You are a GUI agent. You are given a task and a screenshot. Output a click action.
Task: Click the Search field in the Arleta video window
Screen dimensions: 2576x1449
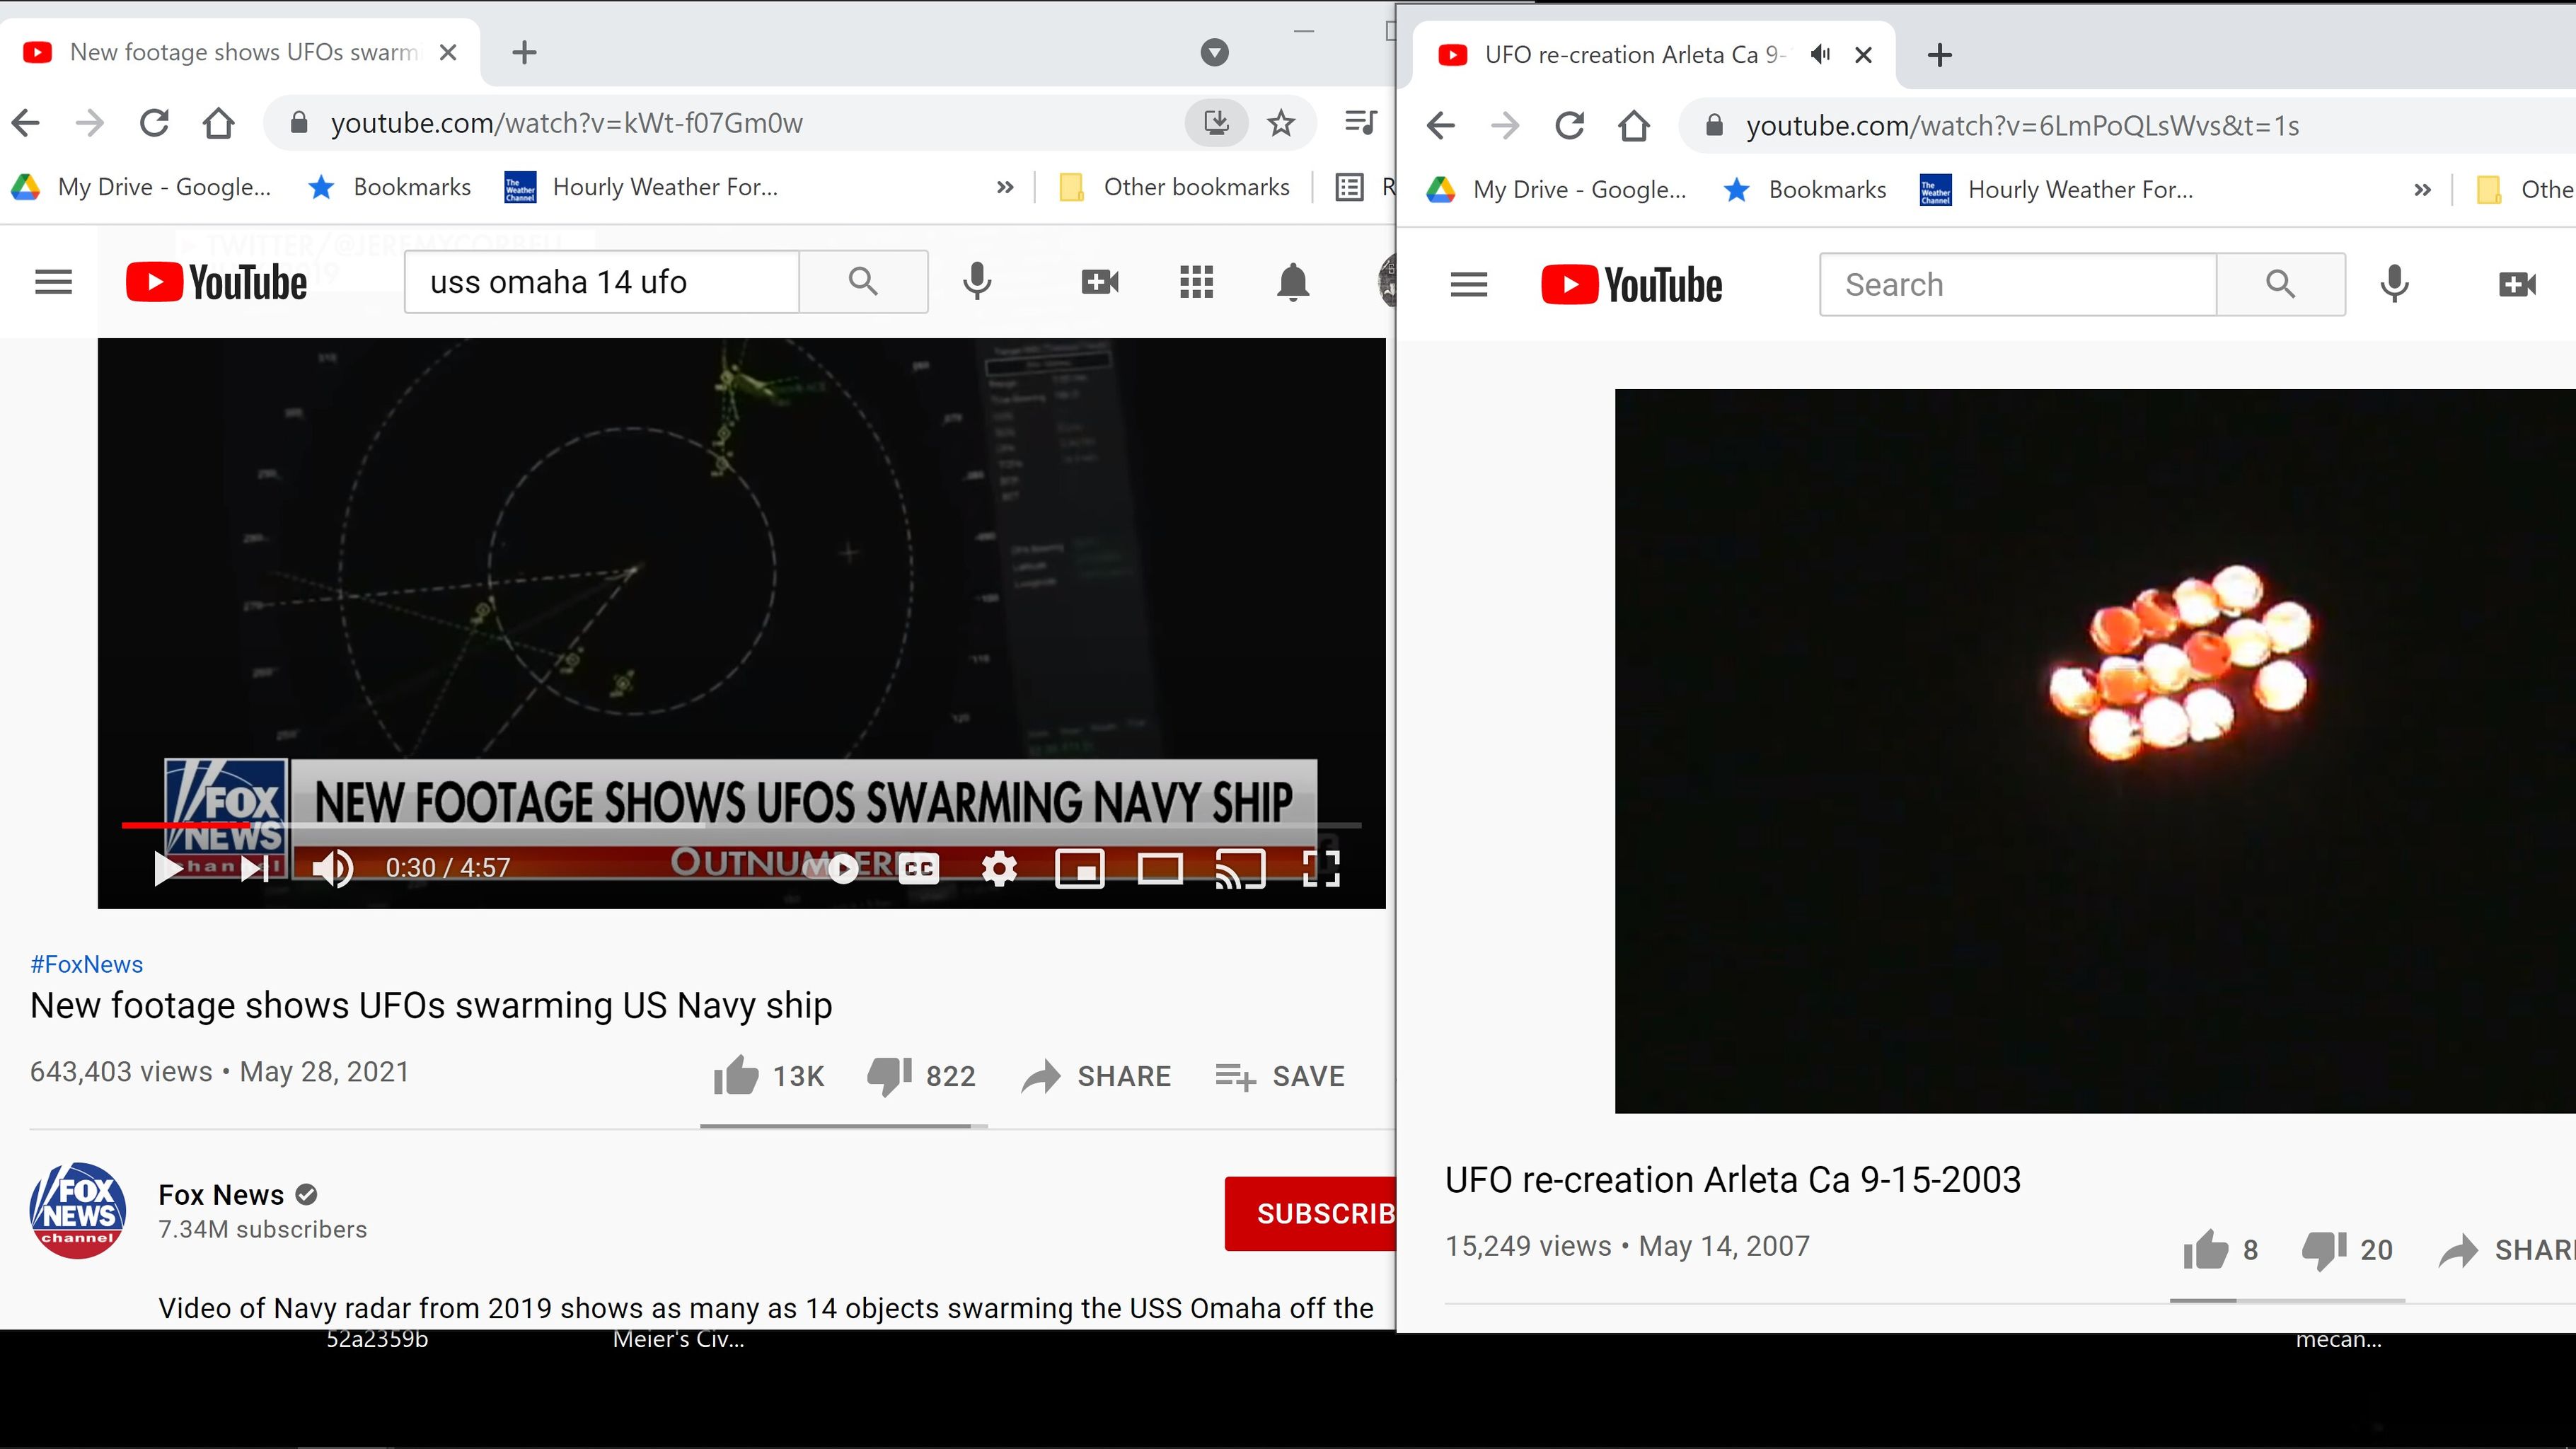point(2018,285)
